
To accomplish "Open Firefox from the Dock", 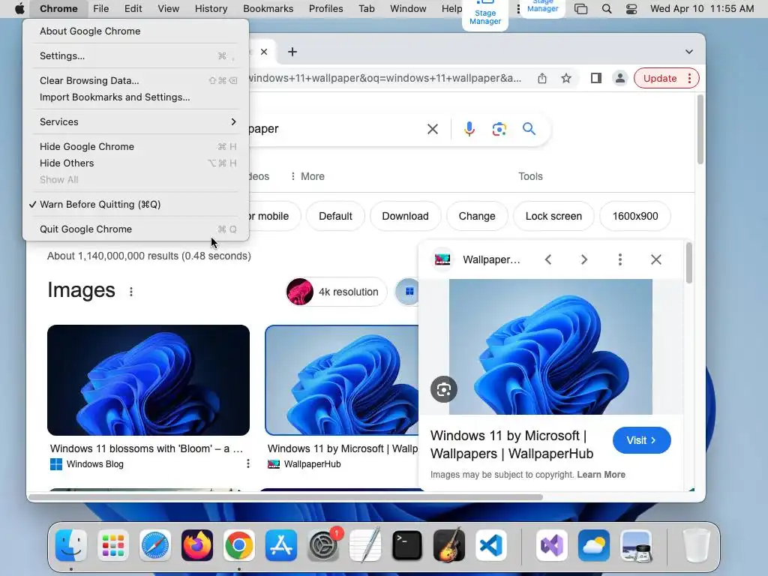I will coord(197,545).
